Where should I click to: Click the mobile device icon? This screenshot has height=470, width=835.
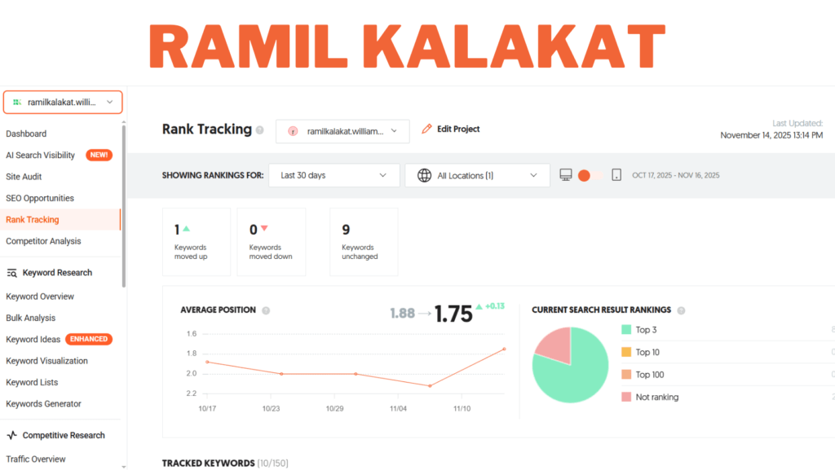[x=616, y=175]
